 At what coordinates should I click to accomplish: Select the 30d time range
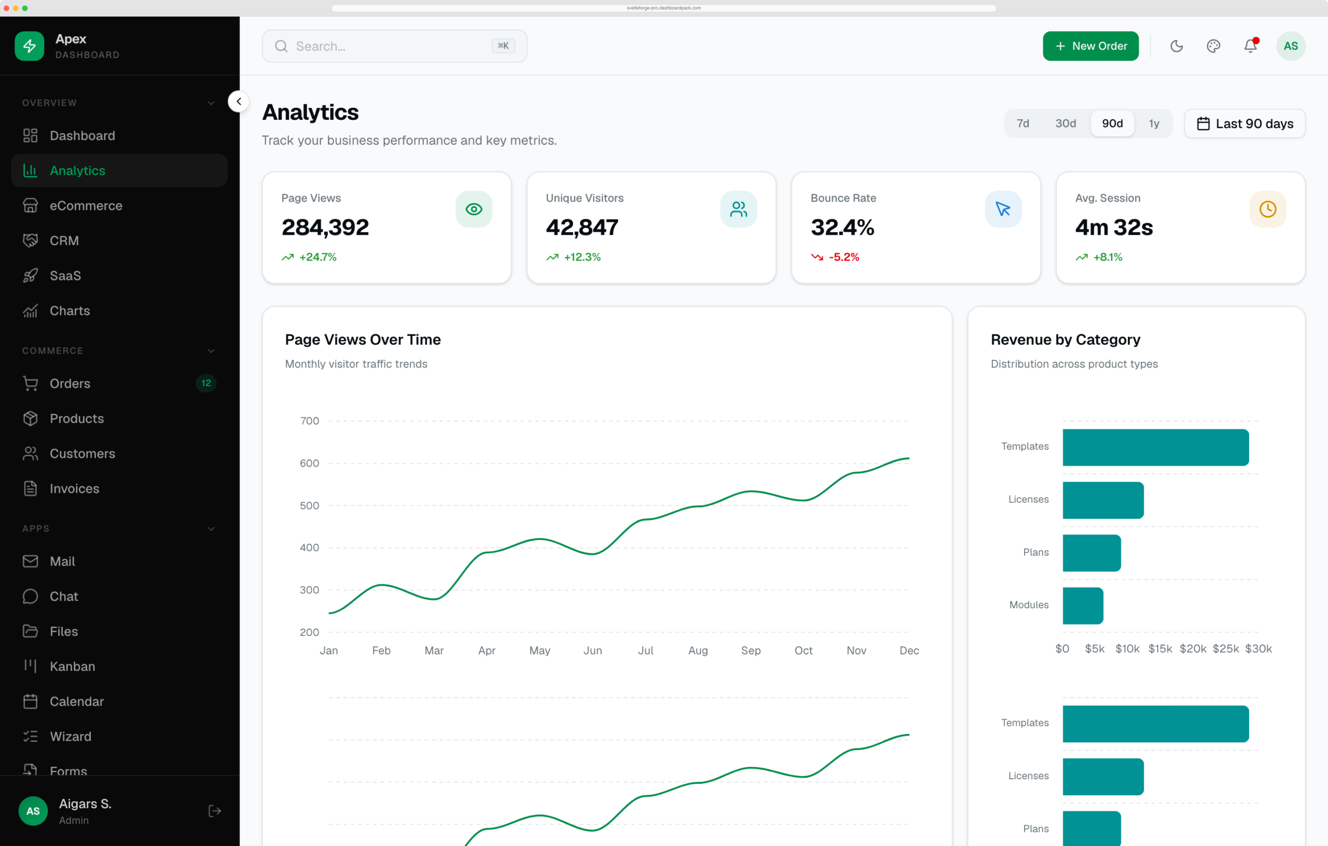pyautogui.click(x=1066, y=123)
